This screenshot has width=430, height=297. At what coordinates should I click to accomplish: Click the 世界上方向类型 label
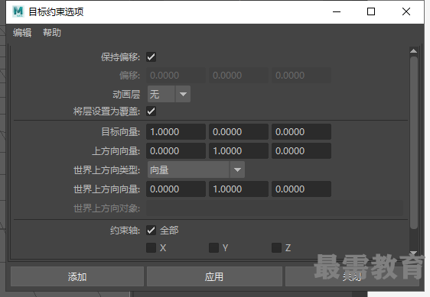(x=106, y=170)
